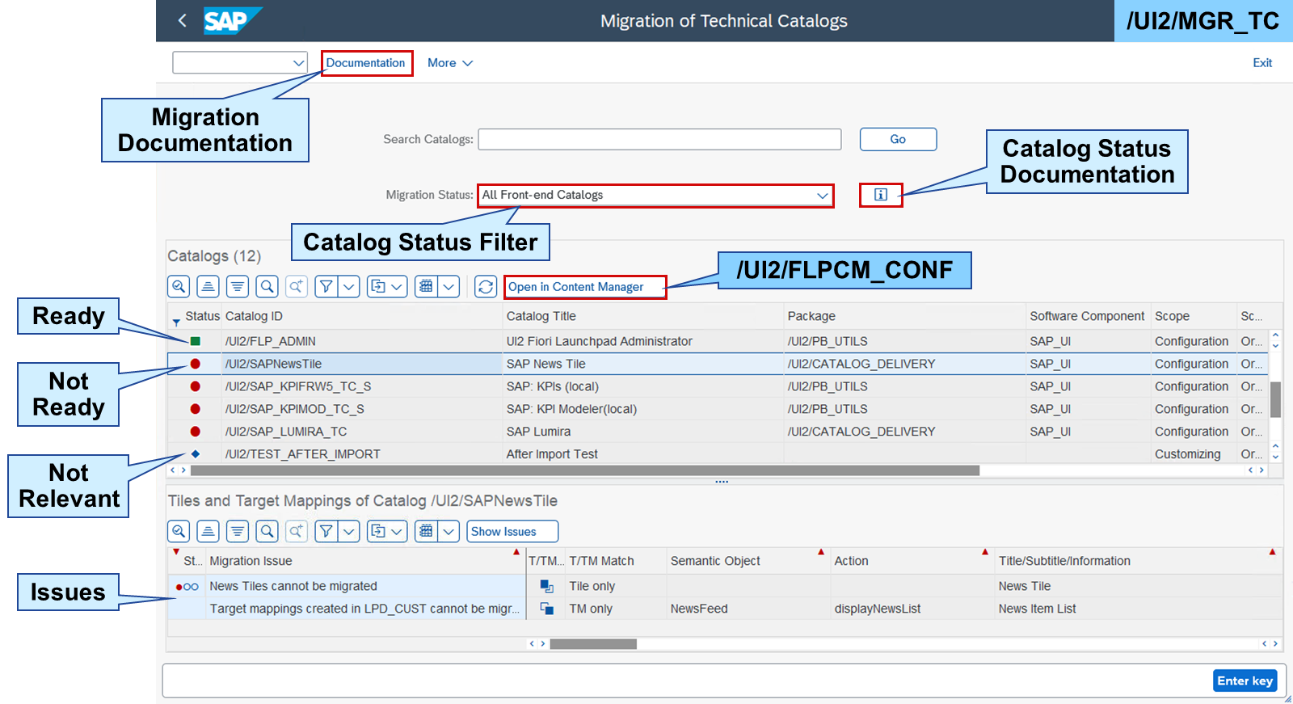
Task: Click export icon in Tiles toolbar
Action: [377, 531]
